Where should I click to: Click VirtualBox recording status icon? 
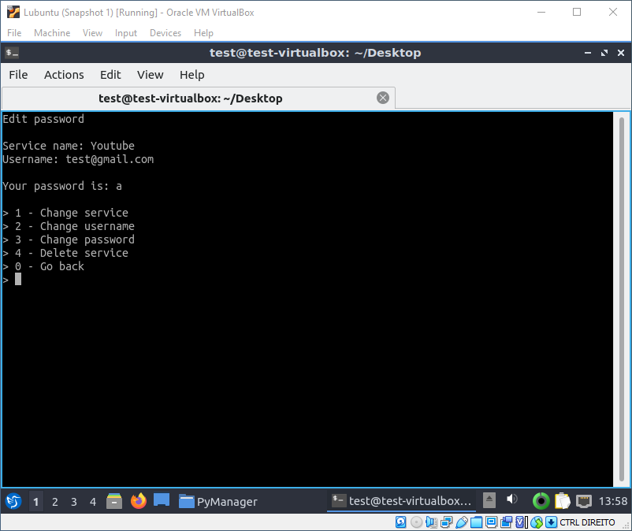[506, 522]
